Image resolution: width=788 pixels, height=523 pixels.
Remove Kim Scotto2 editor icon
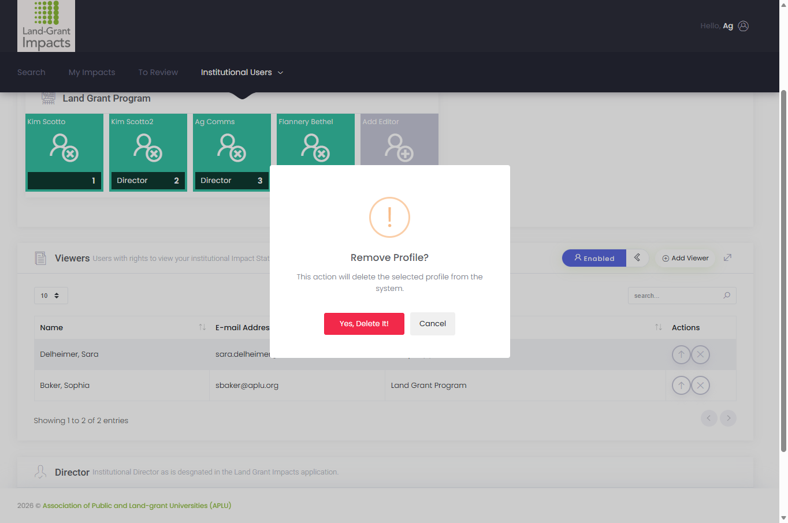[148, 148]
